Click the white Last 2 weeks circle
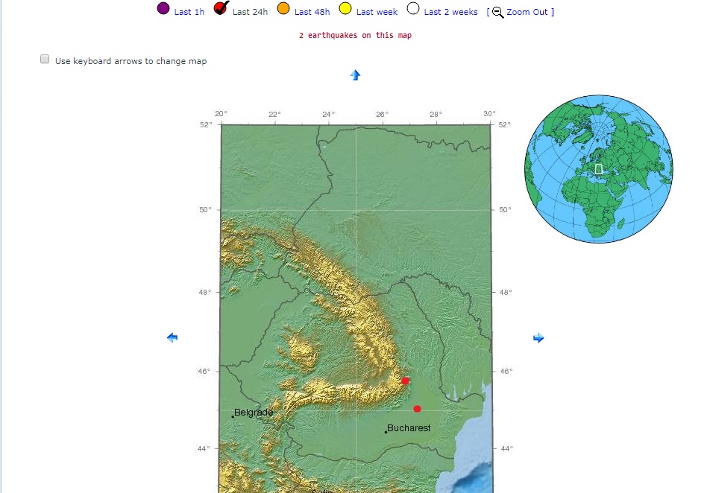The height and width of the screenshot is (493, 710). coord(413,9)
